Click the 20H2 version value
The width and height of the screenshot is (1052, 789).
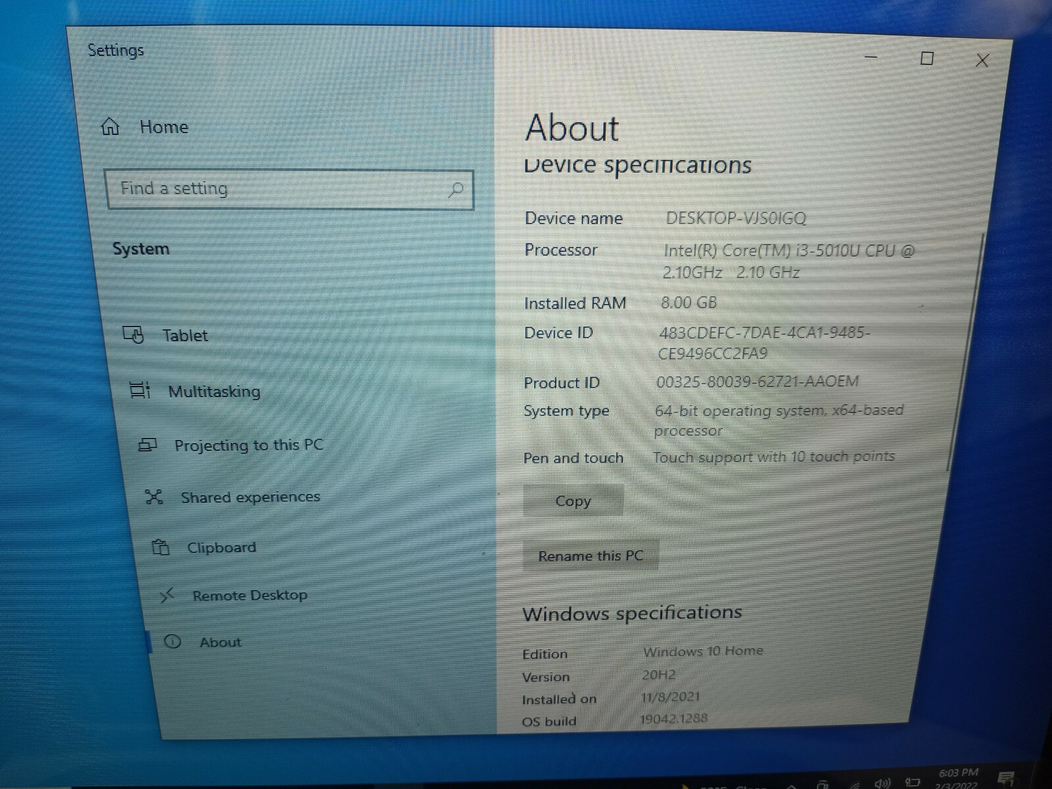(658, 675)
